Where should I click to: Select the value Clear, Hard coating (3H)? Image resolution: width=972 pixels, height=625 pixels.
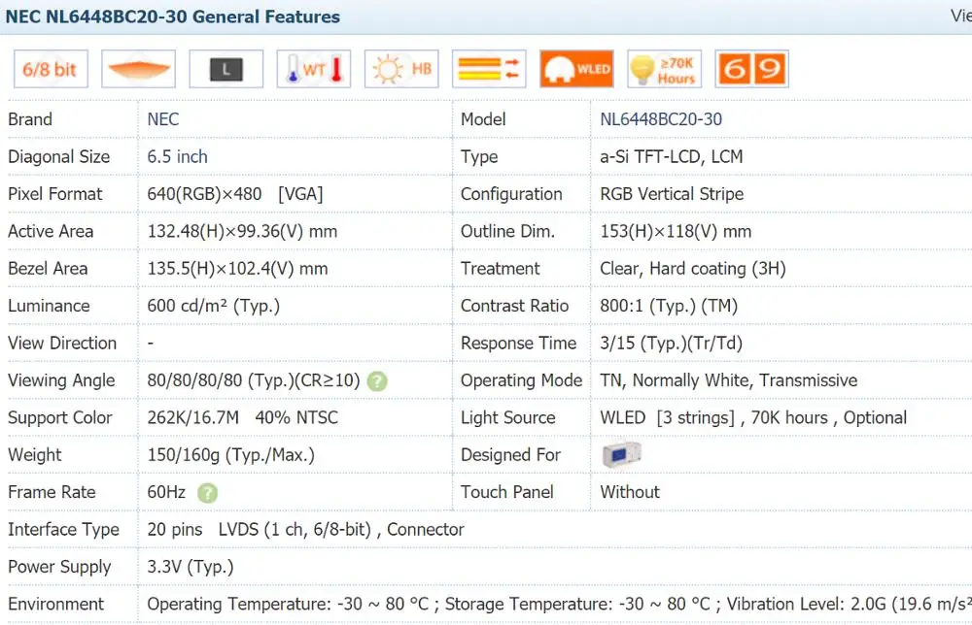click(692, 269)
